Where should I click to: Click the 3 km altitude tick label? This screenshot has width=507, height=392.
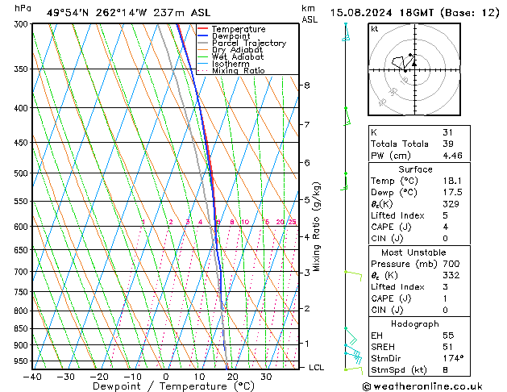tap(307, 273)
